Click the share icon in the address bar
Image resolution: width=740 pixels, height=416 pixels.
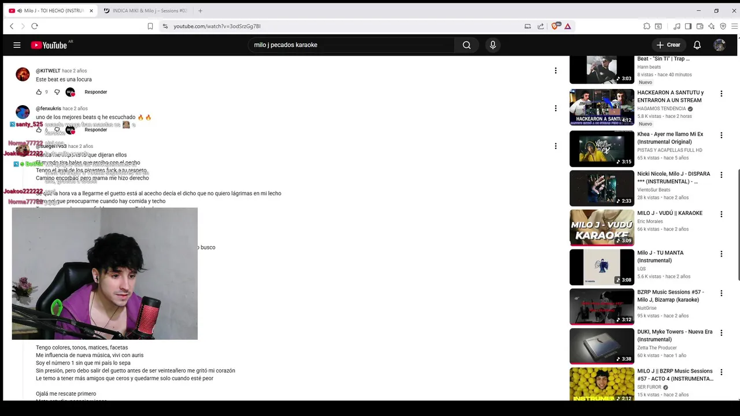point(541,26)
